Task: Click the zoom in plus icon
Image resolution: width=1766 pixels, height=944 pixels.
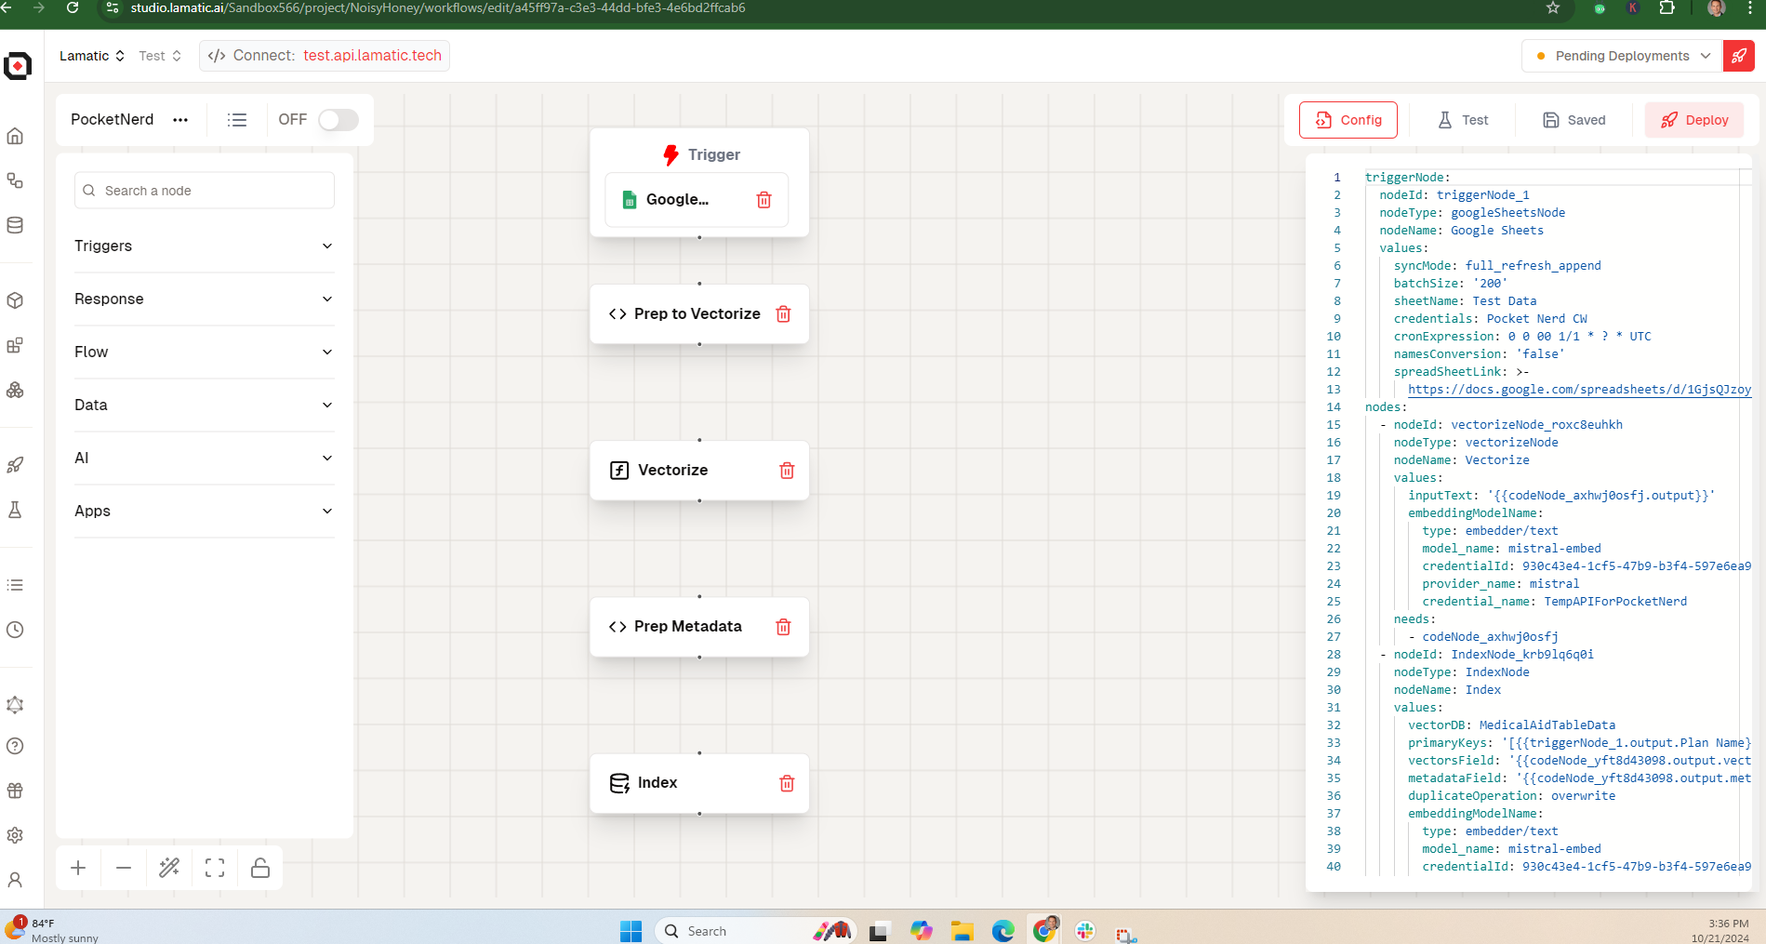Action: coord(78,868)
